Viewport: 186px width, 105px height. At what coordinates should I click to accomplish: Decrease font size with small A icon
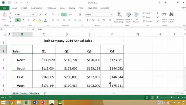point(46,15)
